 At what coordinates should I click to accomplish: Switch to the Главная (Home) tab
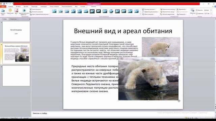(x=10, y=6)
